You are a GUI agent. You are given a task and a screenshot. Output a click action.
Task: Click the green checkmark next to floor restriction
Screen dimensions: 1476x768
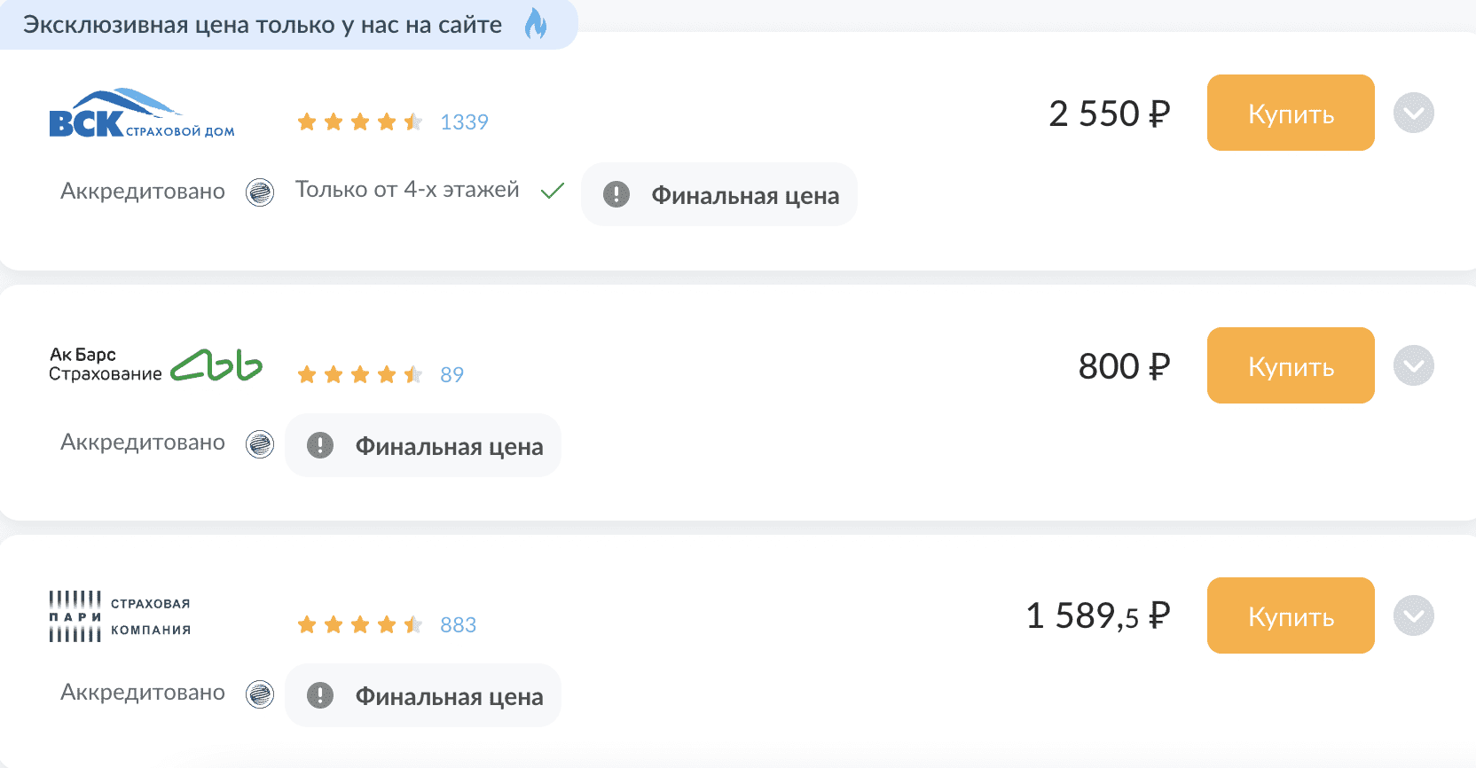[553, 191]
